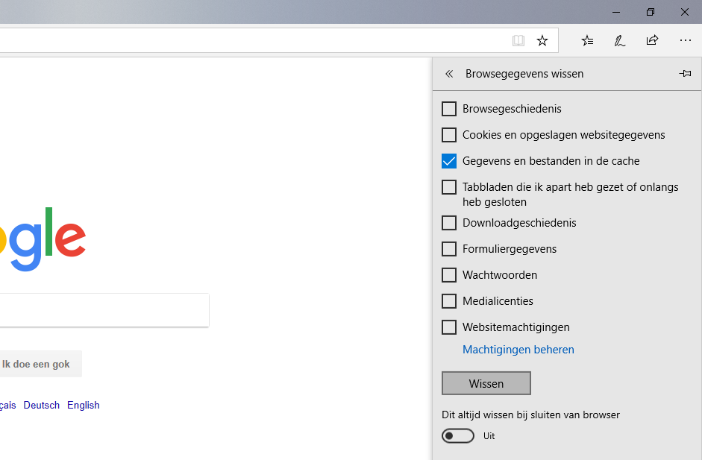This screenshot has height=460, width=702.
Task: Click the Wissen button
Action: [486, 383]
